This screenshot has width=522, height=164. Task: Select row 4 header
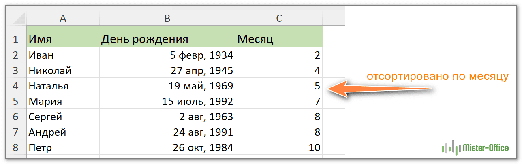point(16,86)
